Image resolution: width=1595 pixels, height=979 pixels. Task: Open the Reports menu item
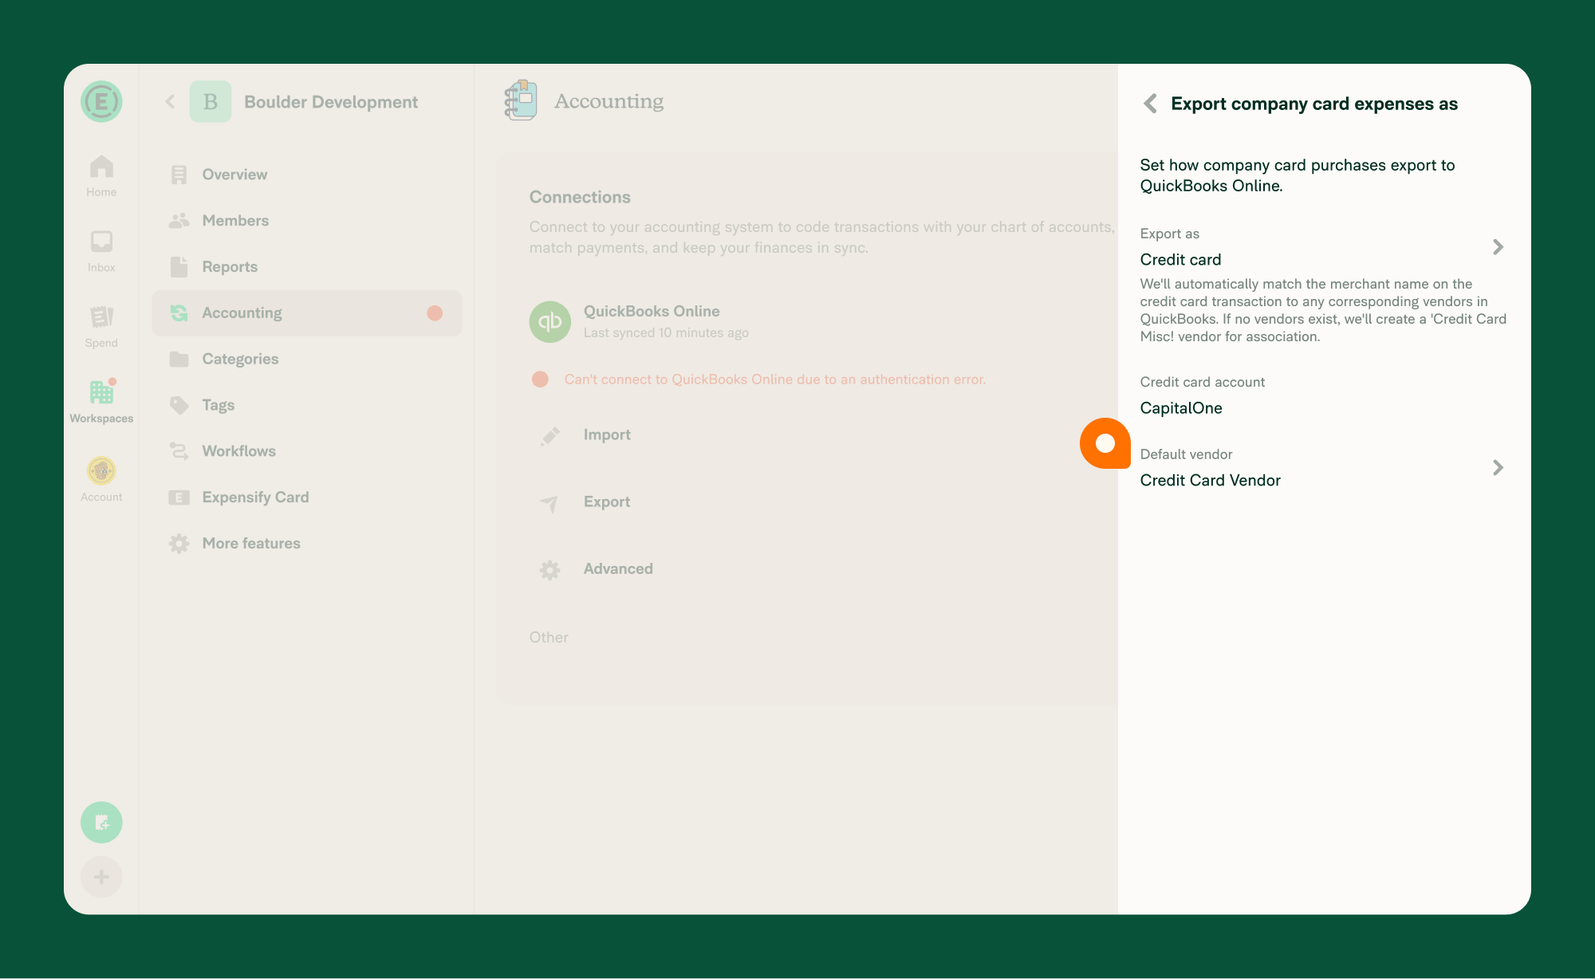point(307,267)
